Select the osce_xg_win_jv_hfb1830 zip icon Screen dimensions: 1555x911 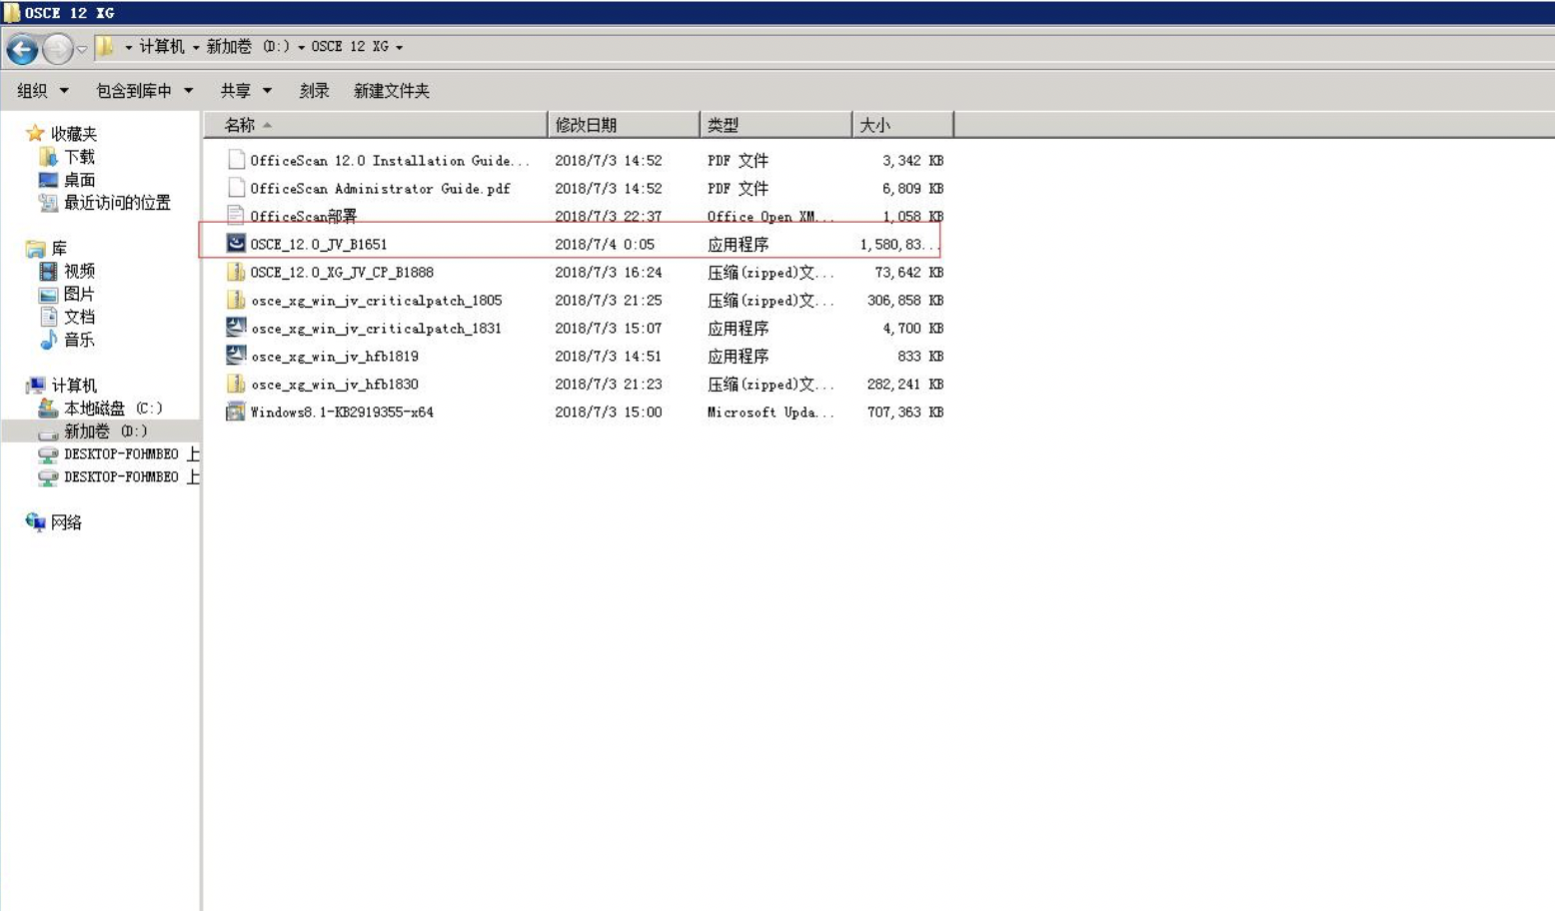[236, 384]
